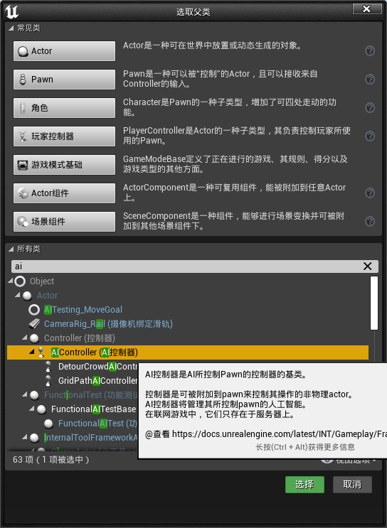Select the Actor组件 class button
The height and width of the screenshot is (528, 387).
(64, 193)
